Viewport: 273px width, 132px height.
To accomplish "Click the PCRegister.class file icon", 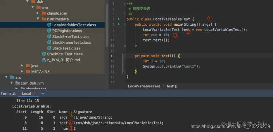I will pos(49,31).
